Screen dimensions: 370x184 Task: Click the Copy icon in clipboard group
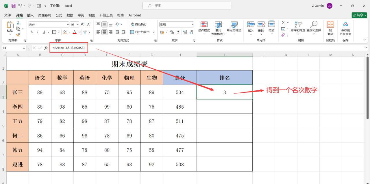(x=18, y=29)
